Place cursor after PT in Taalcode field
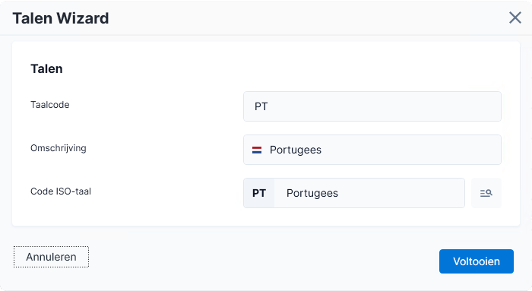 point(268,106)
